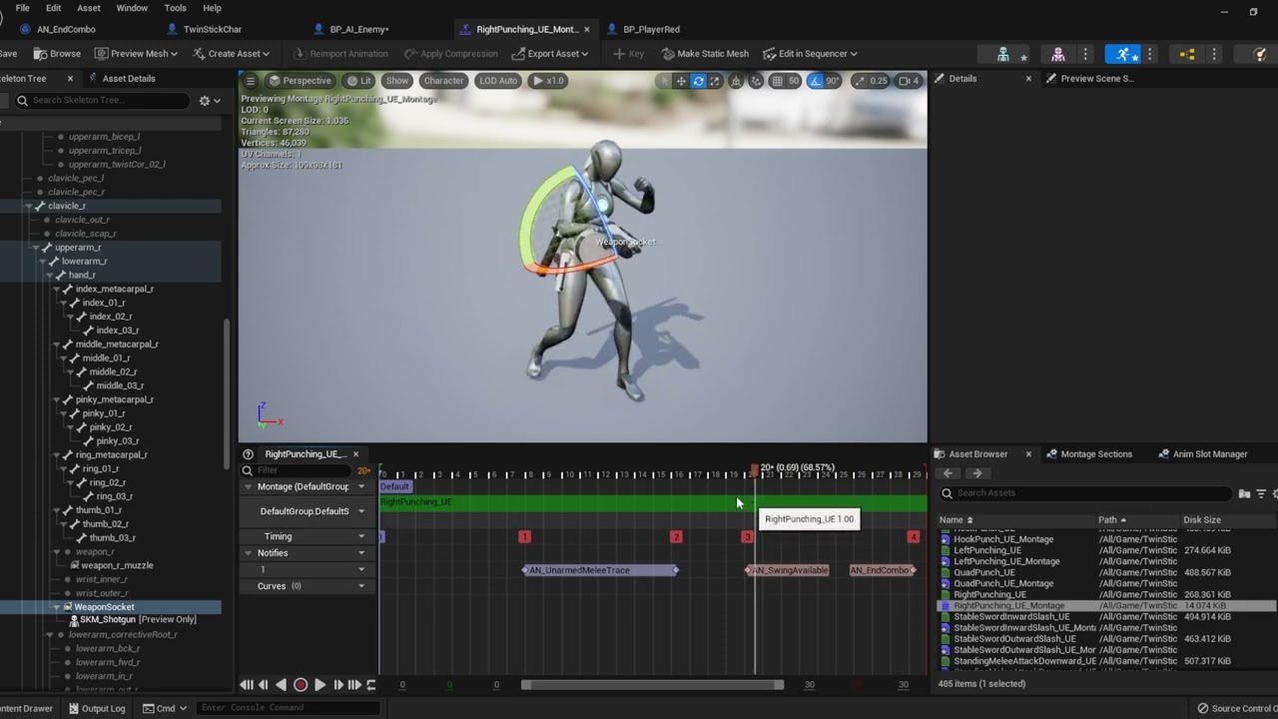The height and width of the screenshot is (719, 1278).
Task: Open the Export Asset dropdown
Action: [550, 54]
